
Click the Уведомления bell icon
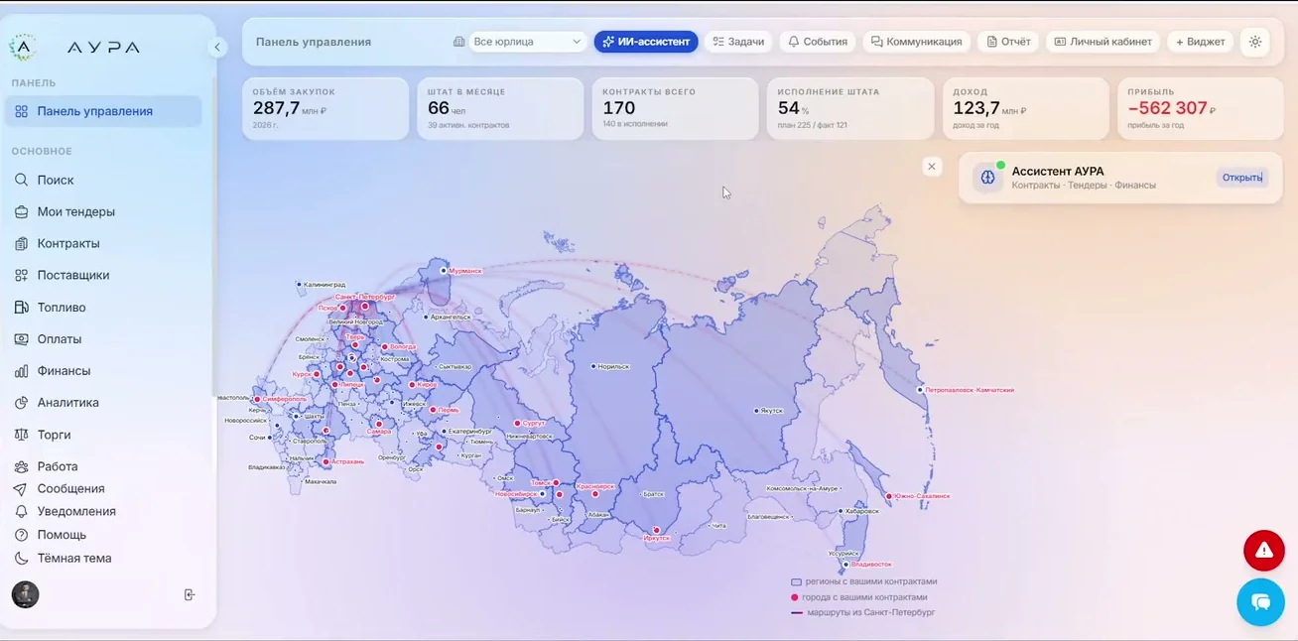pos(21,511)
